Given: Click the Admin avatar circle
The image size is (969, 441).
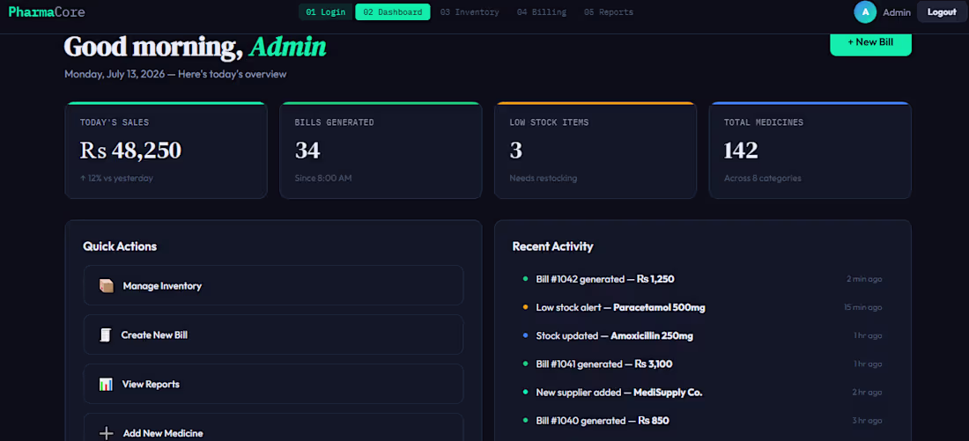Looking at the screenshot, I should [864, 11].
